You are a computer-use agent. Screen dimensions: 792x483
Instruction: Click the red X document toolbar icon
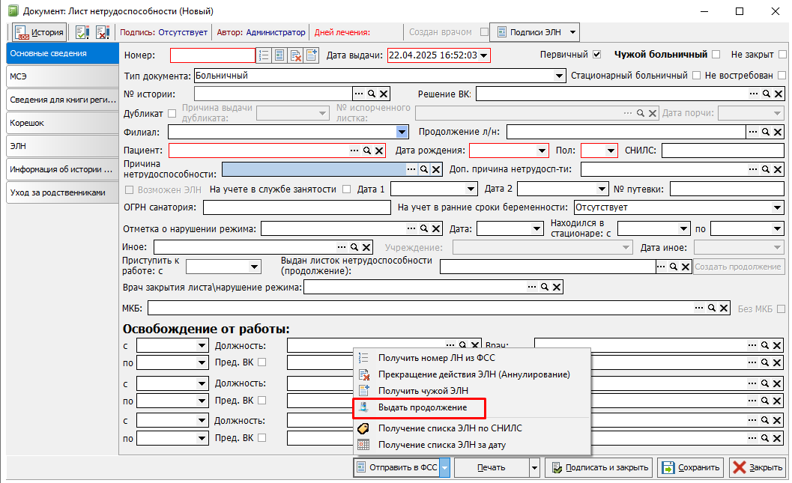(x=103, y=32)
